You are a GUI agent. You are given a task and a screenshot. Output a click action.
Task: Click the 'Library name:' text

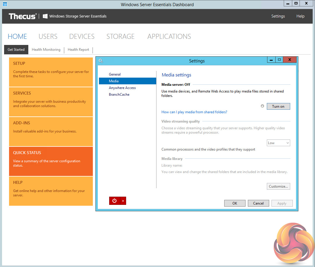point(172,165)
